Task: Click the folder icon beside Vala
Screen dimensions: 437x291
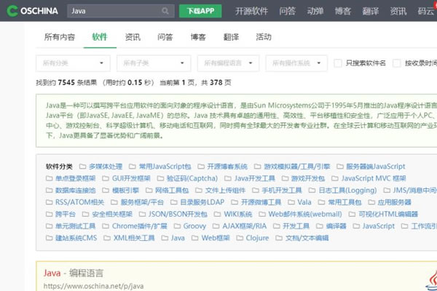Action: [291, 202]
